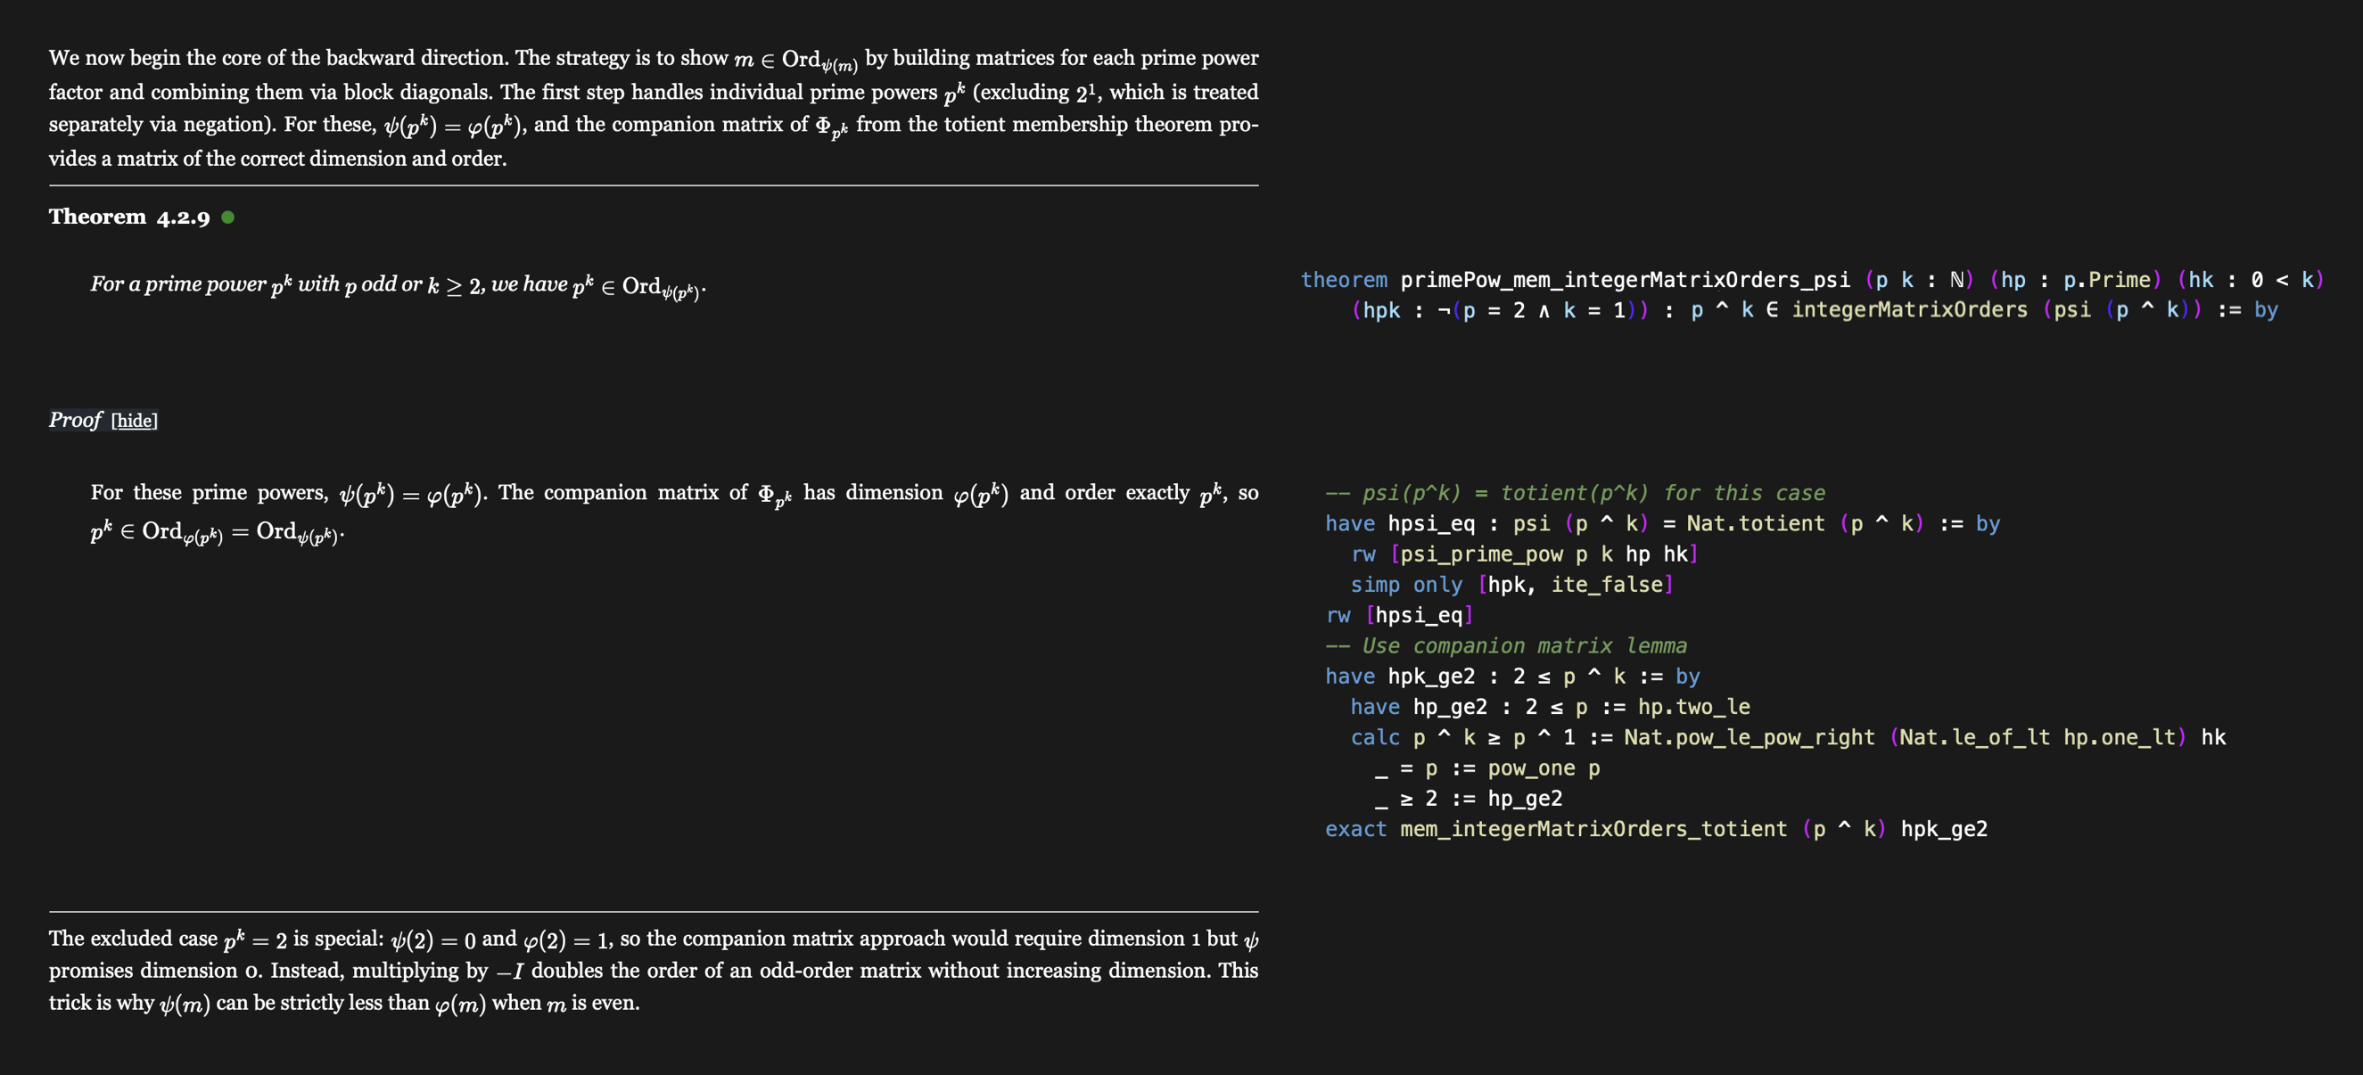Click mem_integerMatrixOrders_totient in the exact line
2363x1075 pixels.
coord(1593,829)
